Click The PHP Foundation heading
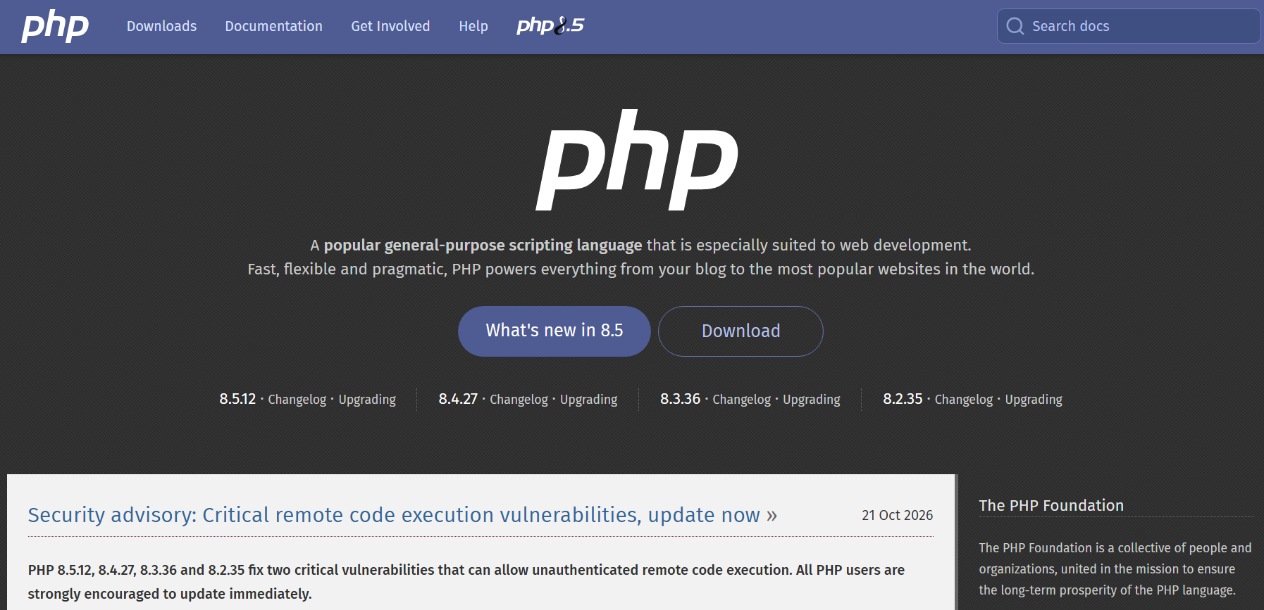1264x610 pixels. pos(1051,505)
